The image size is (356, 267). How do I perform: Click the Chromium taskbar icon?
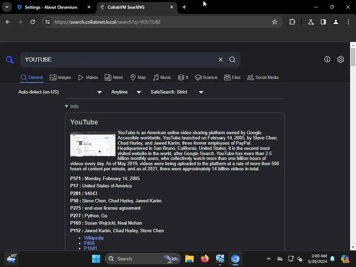[x=235, y=259]
